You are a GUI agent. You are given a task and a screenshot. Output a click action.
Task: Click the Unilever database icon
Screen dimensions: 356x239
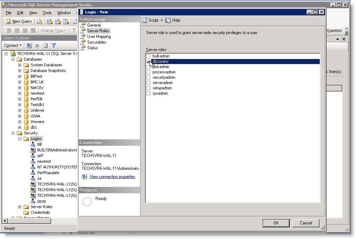click(x=26, y=110)
